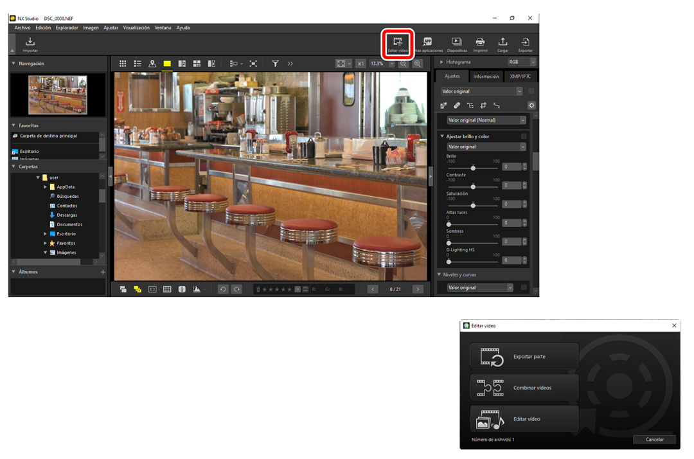
Task: Click the zoom out magnifier icon
Action: [x=403, y=64]
